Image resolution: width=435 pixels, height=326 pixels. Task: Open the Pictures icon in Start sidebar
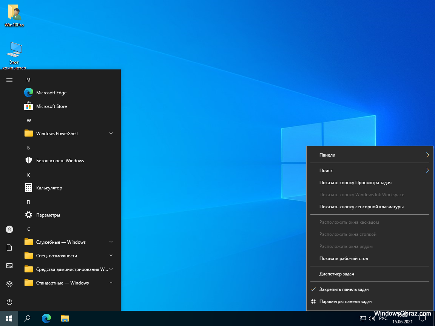[9, 266]
